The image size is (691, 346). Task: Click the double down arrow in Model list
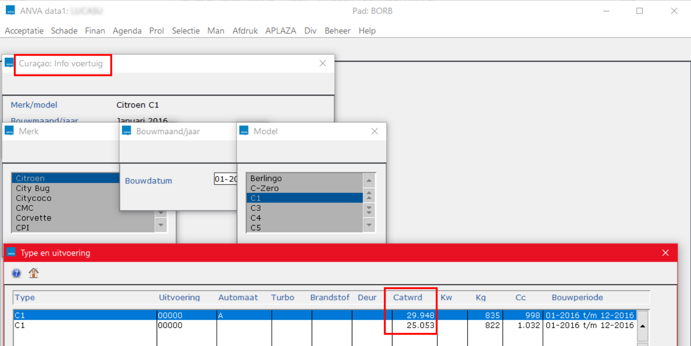click(369, 210)
